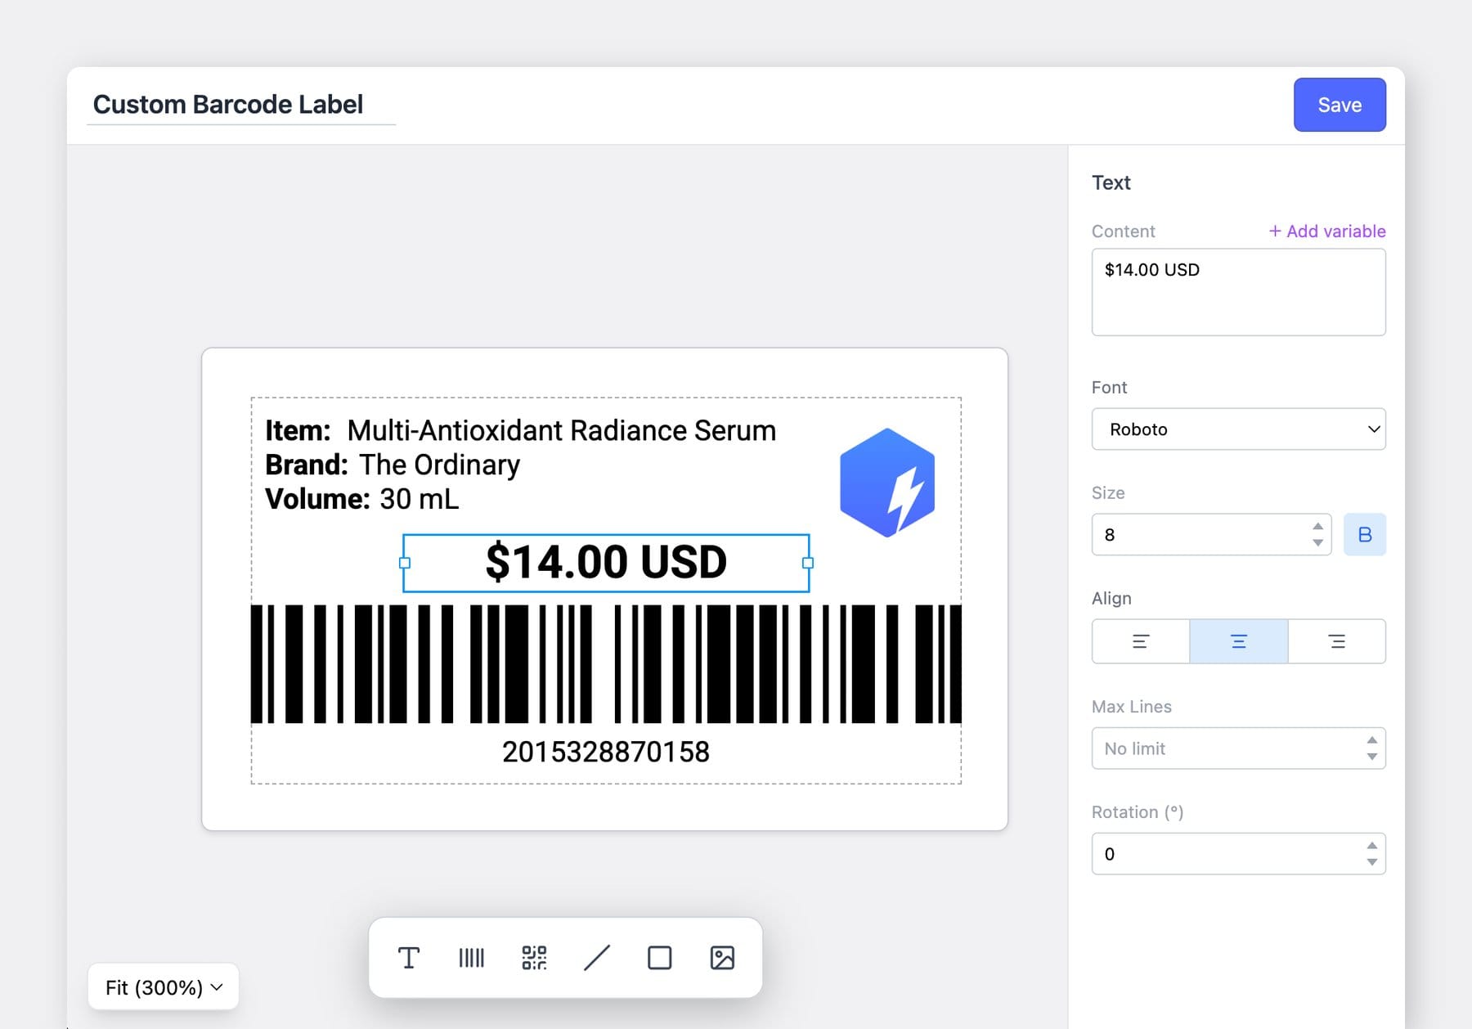The height and width of the screenshot is (1029, 1472).
Task: Click the Add variable link
Action: pos(1326,231)
